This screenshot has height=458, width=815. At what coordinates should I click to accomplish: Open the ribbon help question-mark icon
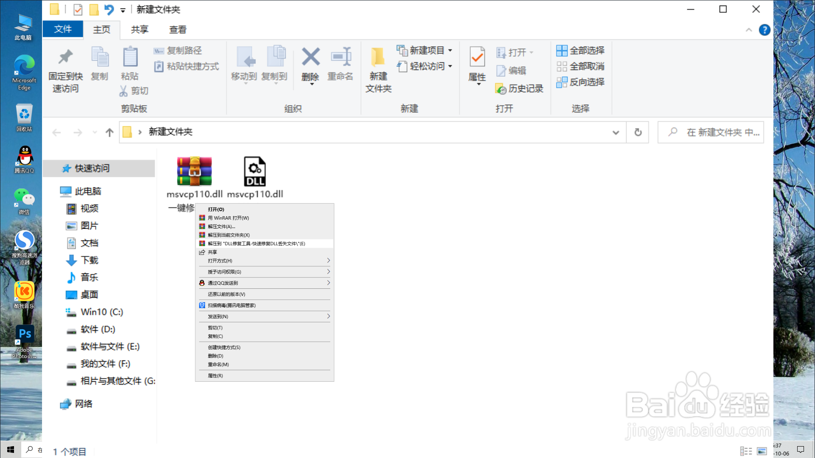764,30
